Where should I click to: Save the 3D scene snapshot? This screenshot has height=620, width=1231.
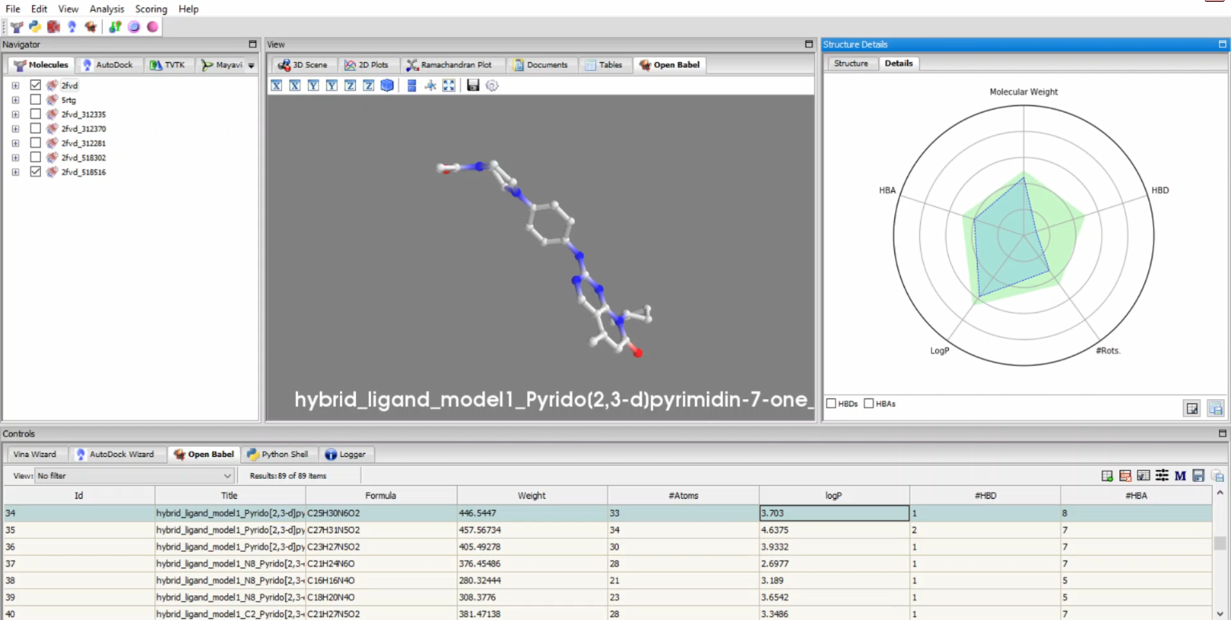(x=473, y=85)
